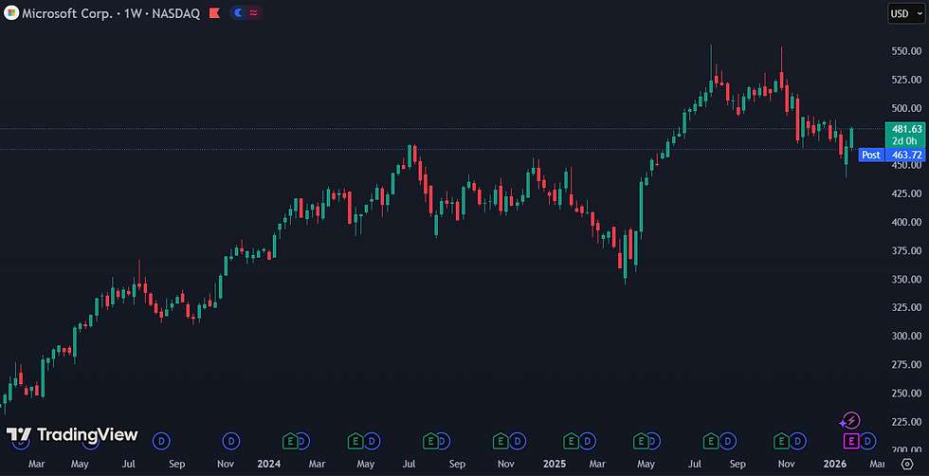The height and width of the screenshot is (476, 929).
Task: Open the dividend D marker for August 2023
Action: (x=161, y=440)
